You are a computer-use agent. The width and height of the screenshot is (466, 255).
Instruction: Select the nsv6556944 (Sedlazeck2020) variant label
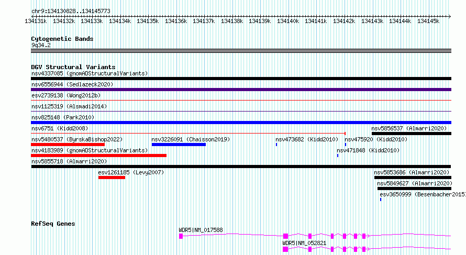72,84
